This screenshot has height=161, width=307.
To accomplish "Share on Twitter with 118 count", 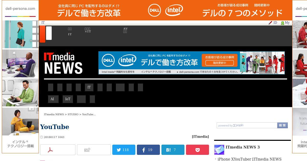I will (124, 150).
